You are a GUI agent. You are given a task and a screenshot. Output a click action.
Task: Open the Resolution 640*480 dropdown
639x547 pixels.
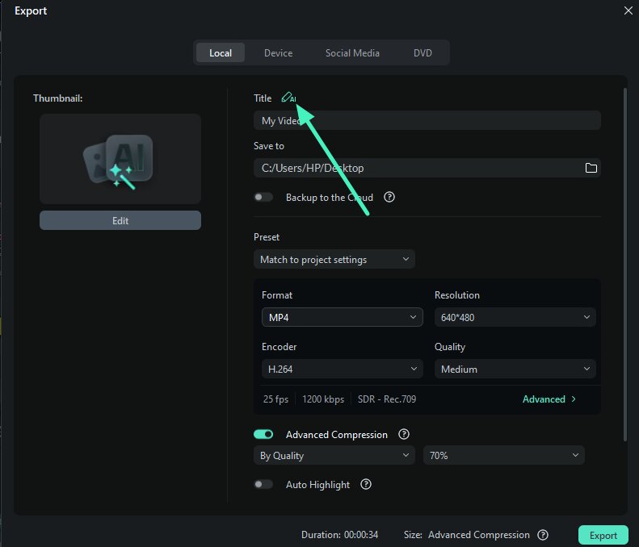(515, 317)
